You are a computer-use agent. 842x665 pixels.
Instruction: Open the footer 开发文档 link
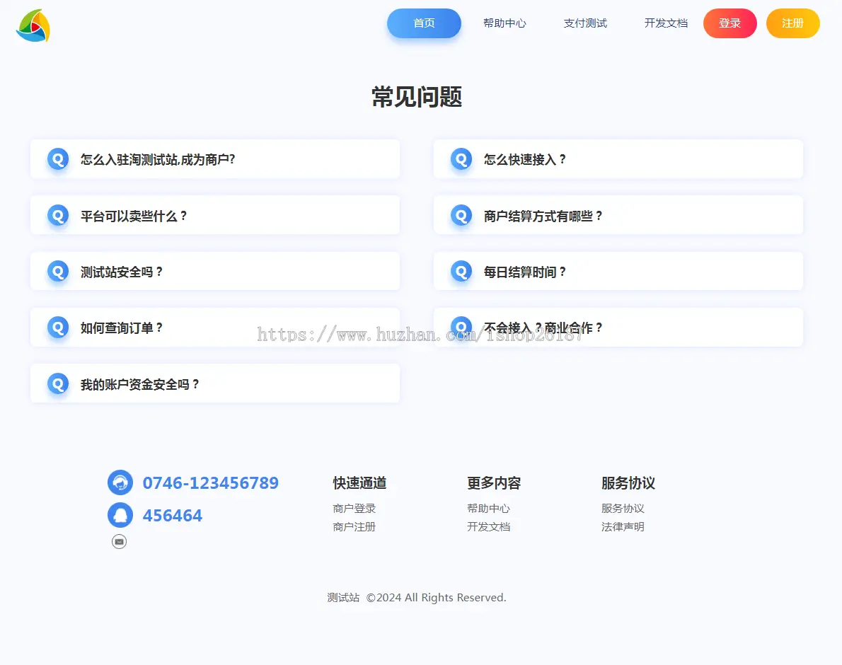tap(489, 526)
